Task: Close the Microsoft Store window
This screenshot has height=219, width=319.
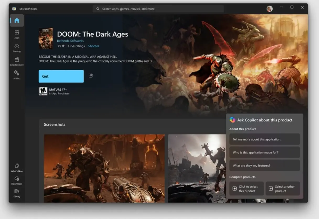Action: coord(302,7)
